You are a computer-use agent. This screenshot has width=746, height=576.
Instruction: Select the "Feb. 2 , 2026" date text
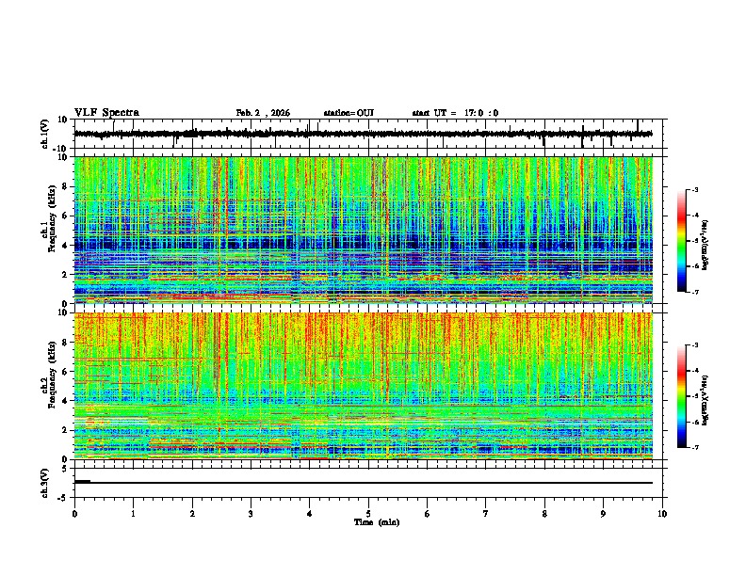[x=263, y=113]
